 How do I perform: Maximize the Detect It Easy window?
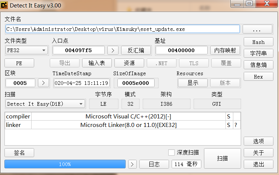click(x=249, y=4)
